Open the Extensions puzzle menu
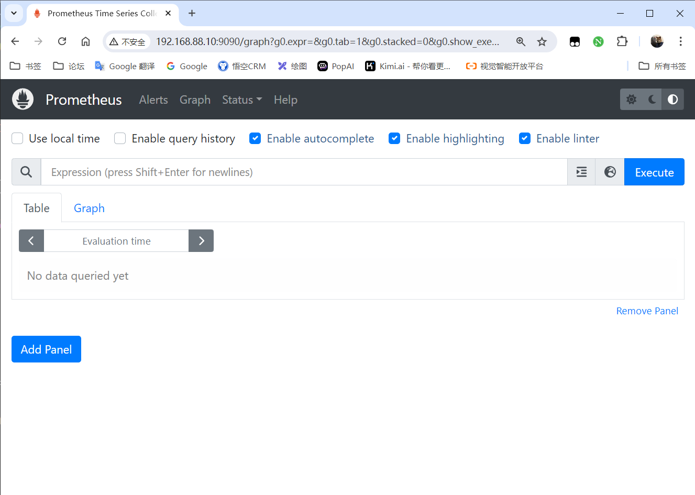This screenshot has width=695, height=495. coord(622,41)
